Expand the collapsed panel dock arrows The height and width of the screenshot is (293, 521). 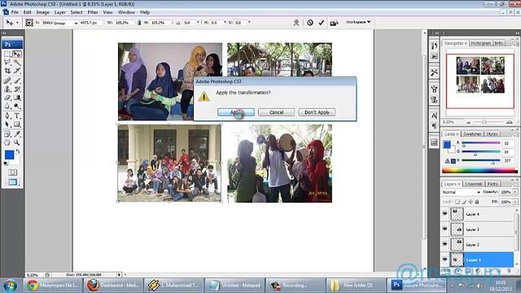436,33
